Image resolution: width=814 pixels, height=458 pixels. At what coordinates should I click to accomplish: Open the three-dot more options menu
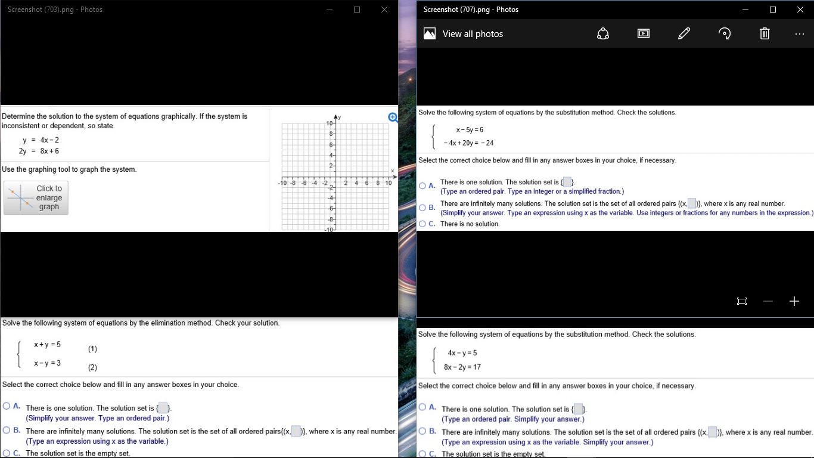coord(799,34)
